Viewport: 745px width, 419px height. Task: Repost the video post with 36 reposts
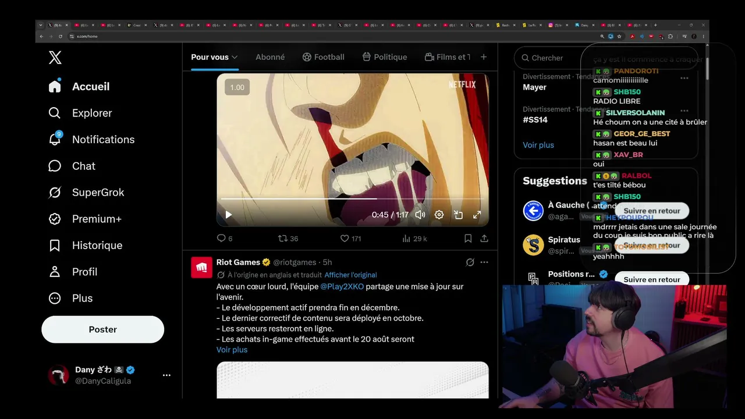click(288, 239)
